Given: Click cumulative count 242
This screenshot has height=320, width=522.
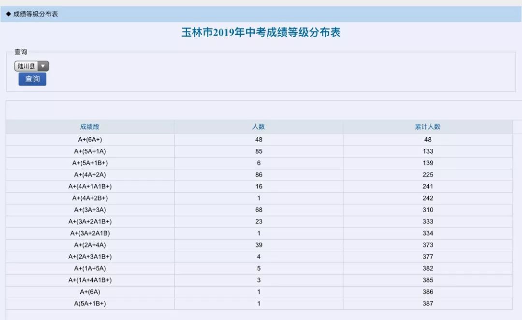Looking at the screenshot, I should [x=428, y=198].
